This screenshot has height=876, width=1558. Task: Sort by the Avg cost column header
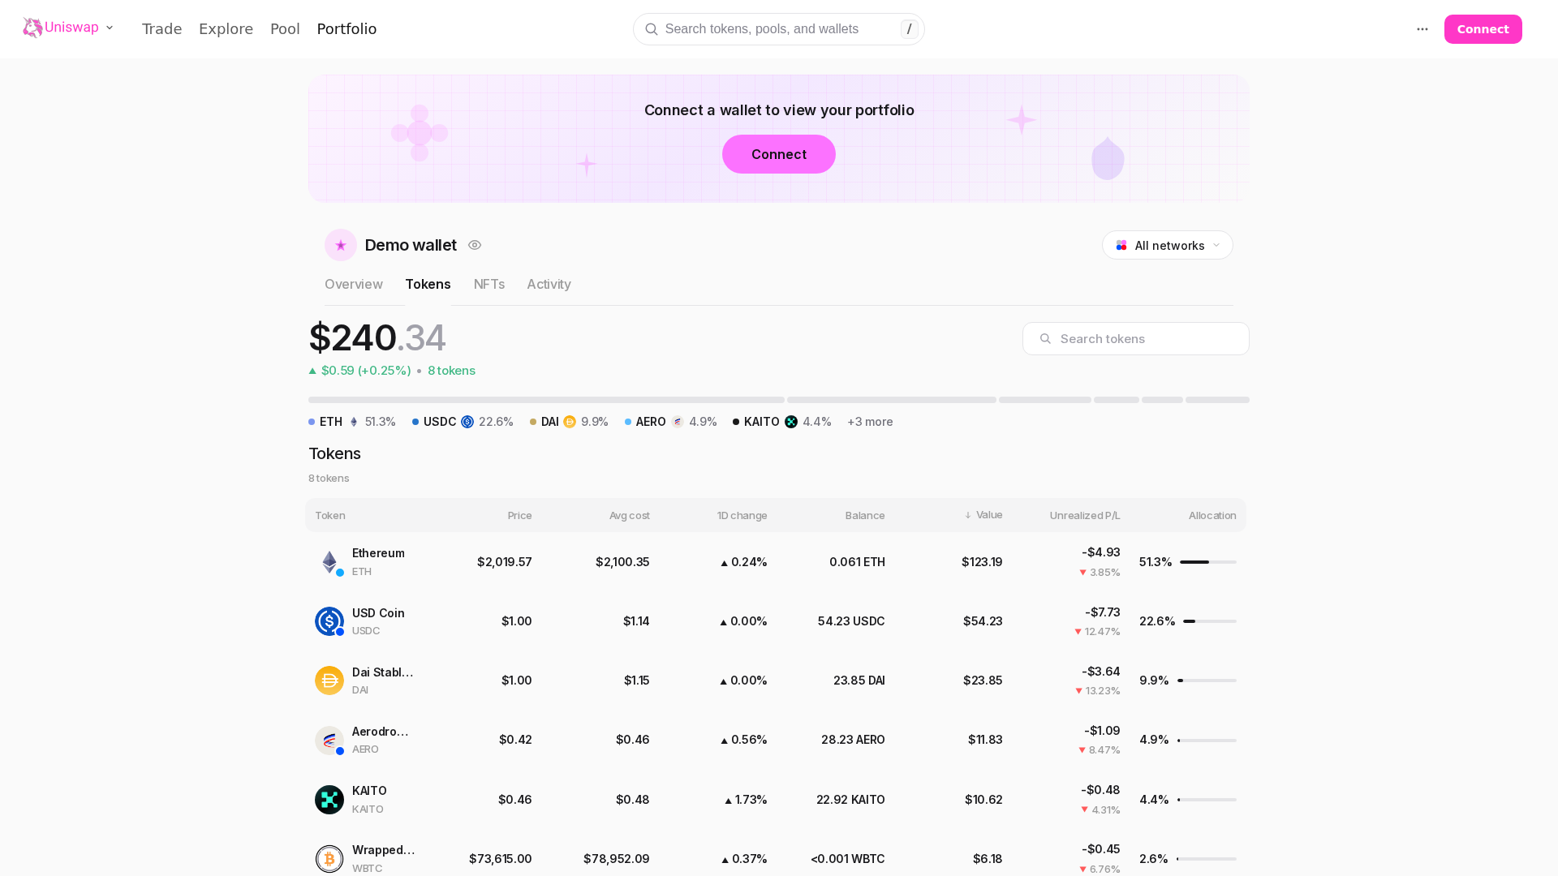coord(630,515)
